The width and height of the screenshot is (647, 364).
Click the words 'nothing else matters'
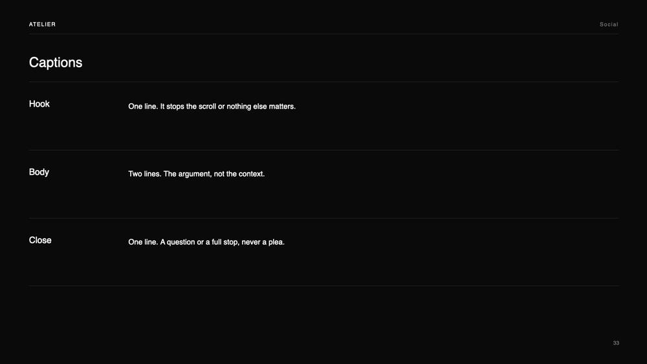[x=261, y=107]
